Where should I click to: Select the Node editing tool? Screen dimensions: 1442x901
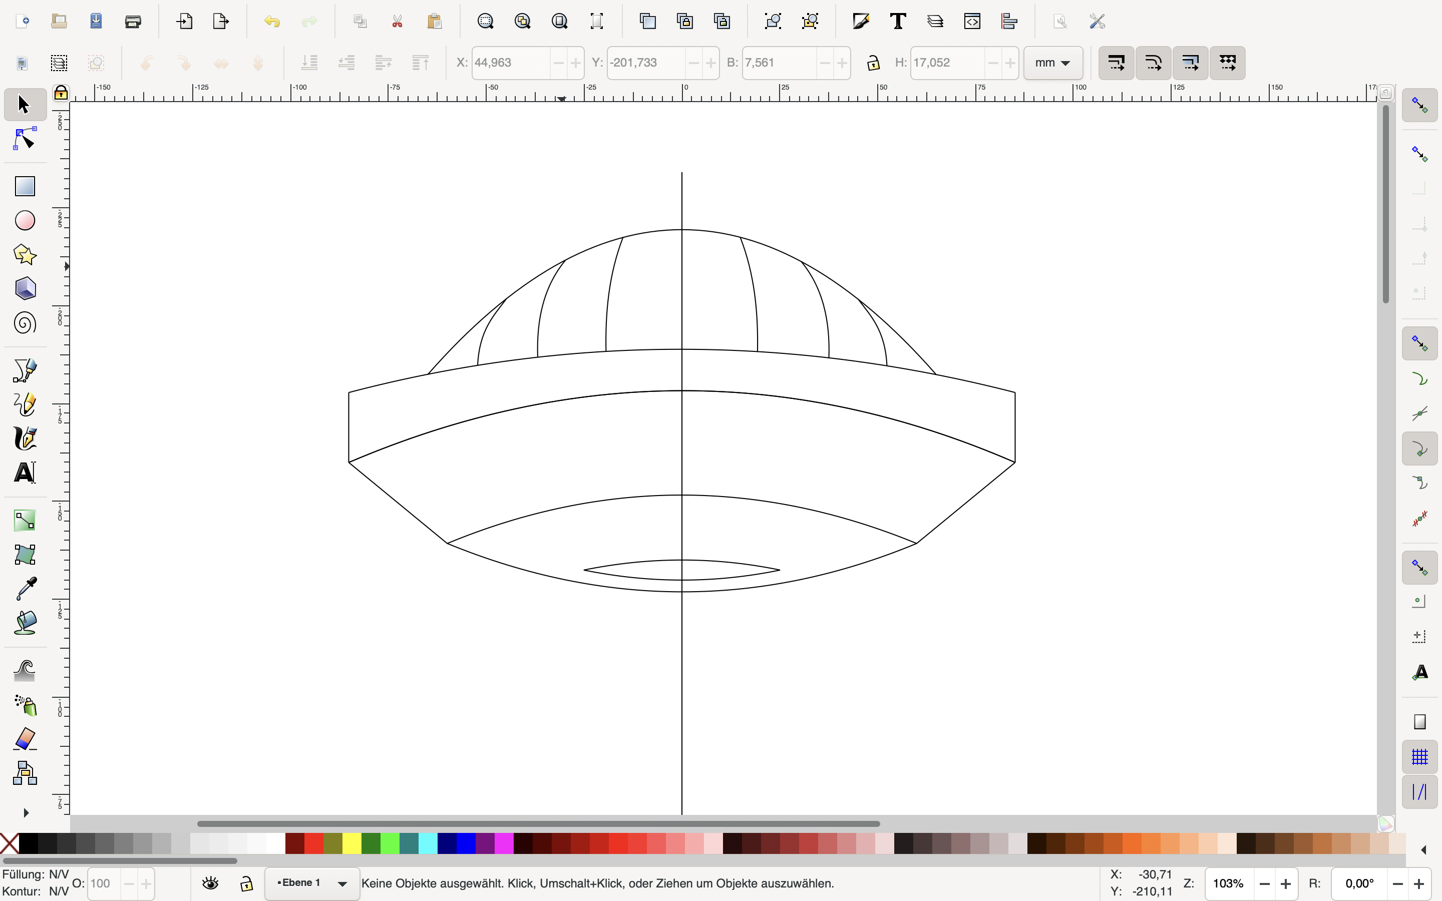(x=25, y=139)
